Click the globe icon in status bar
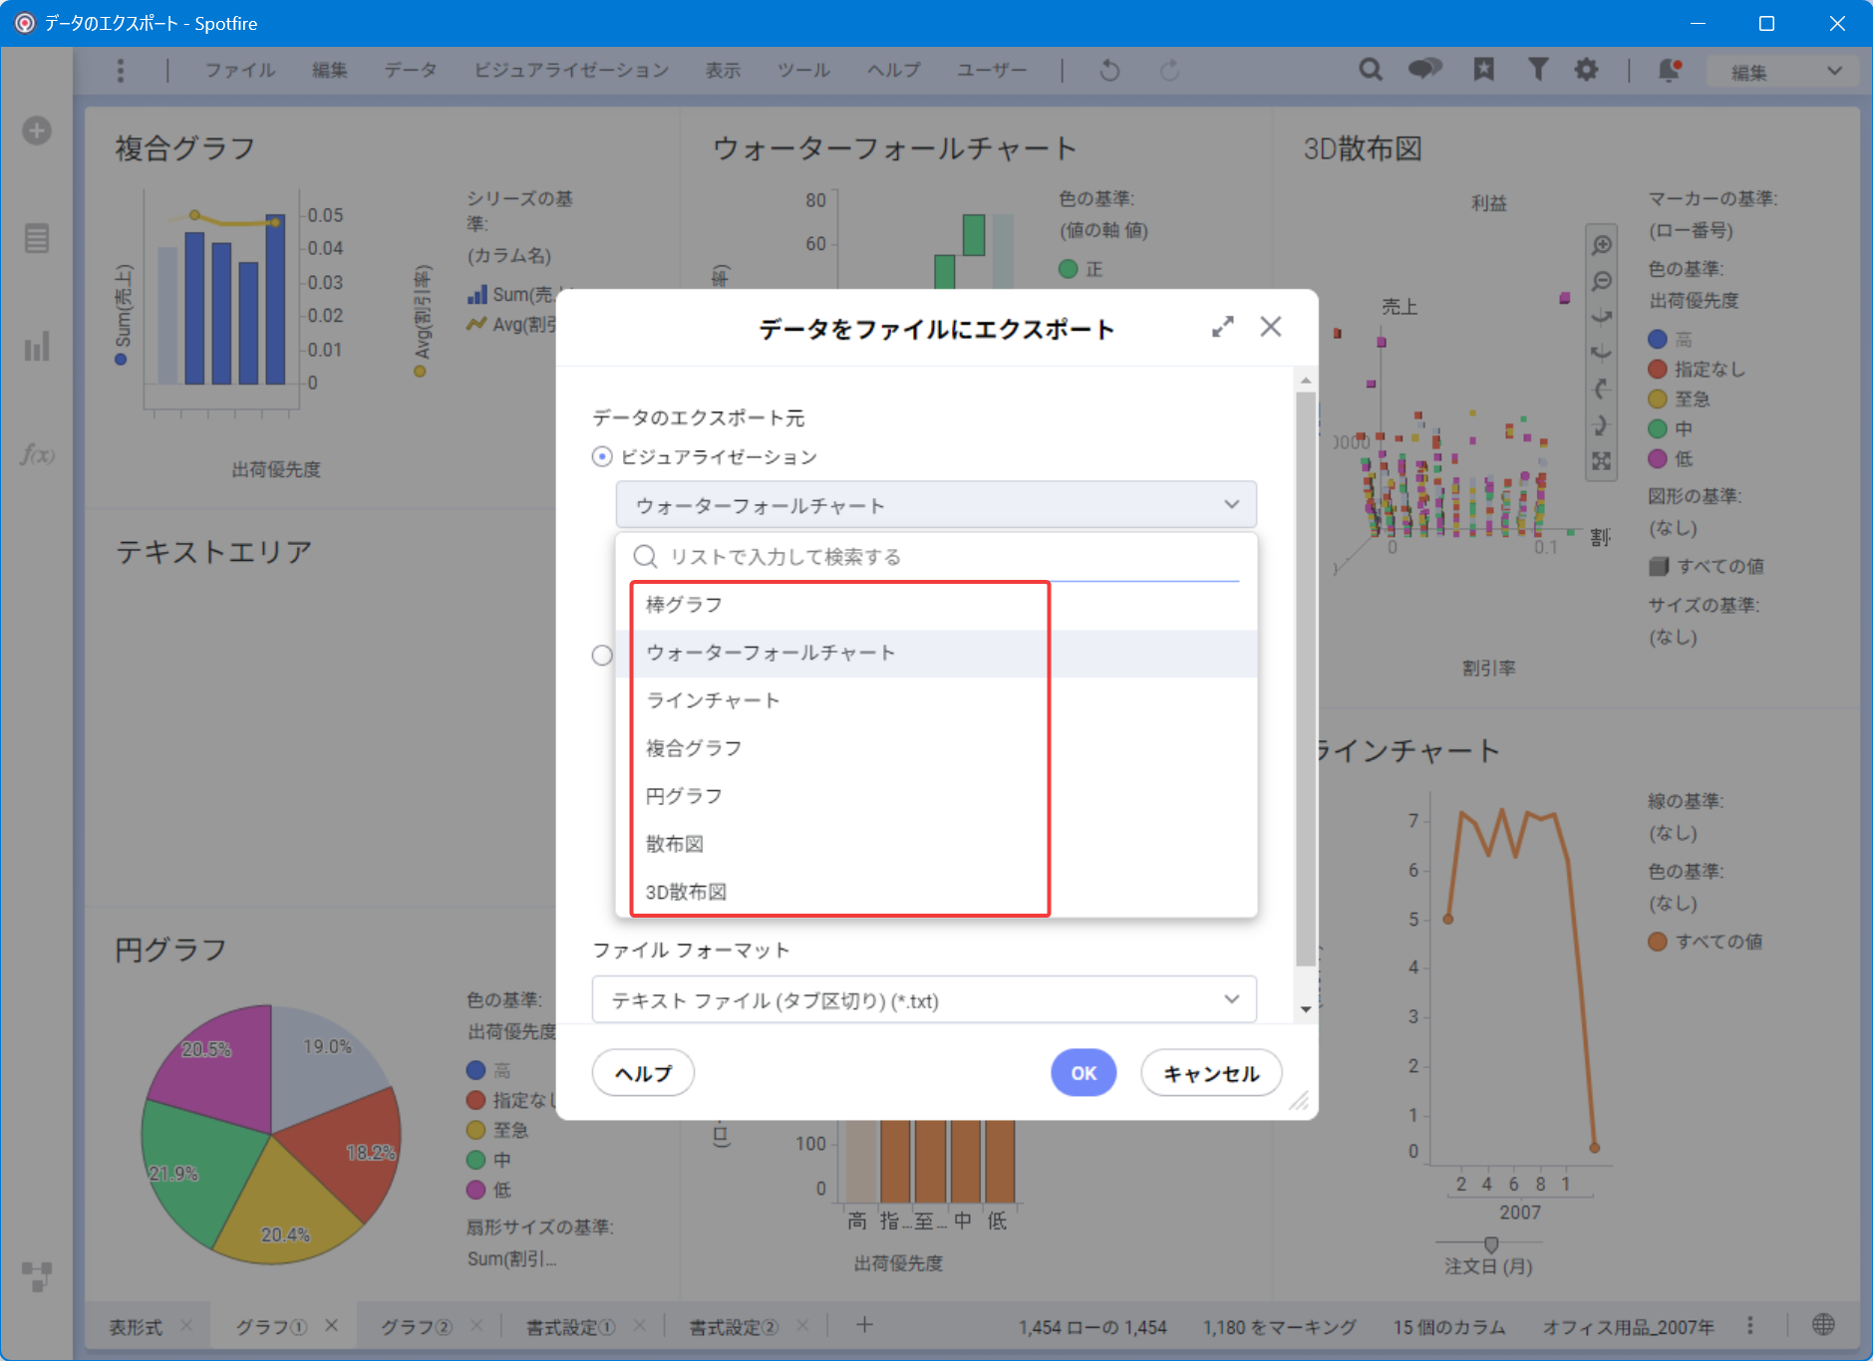 (1823, 1324)
